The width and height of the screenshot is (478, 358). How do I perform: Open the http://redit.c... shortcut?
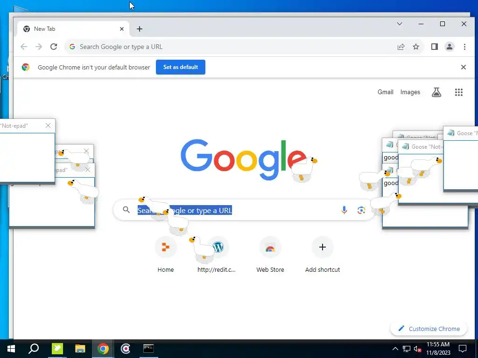coord(218,255)
